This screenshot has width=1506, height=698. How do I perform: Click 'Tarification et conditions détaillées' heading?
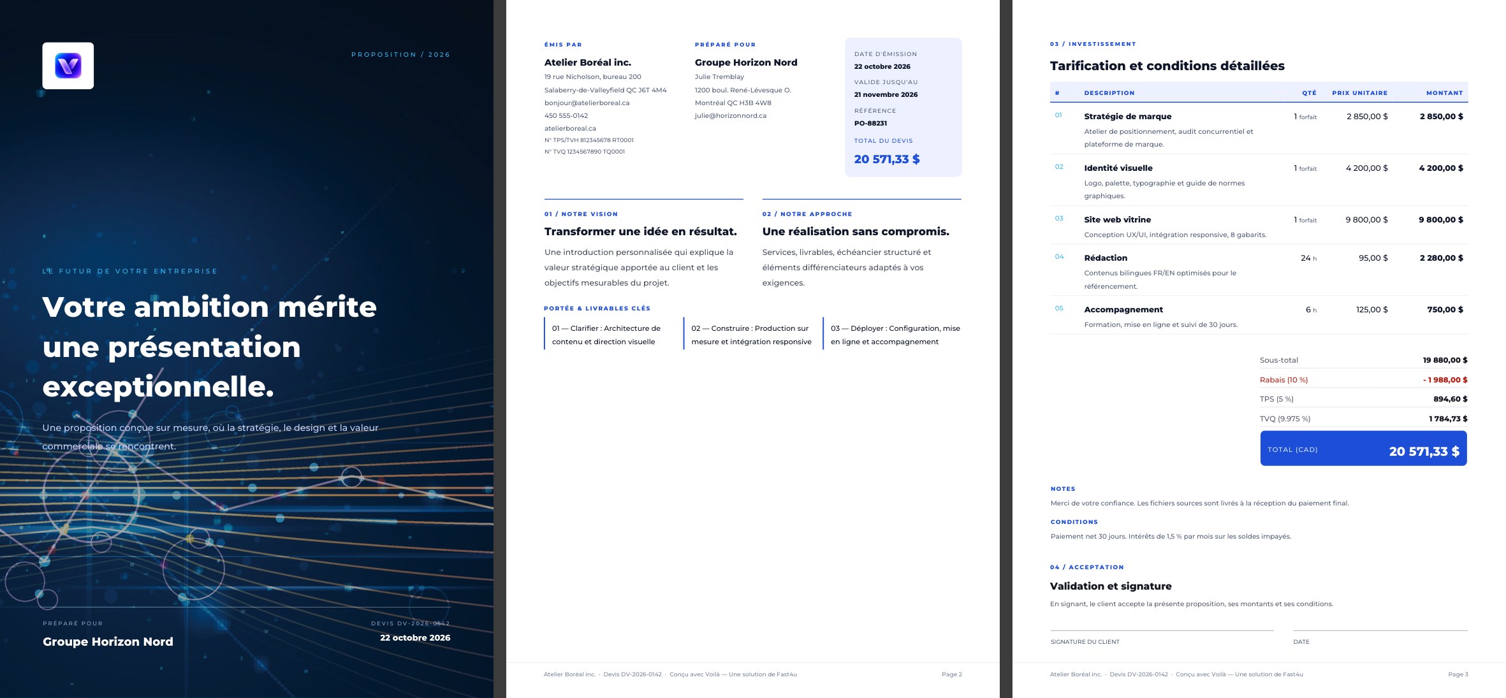point(1167,66)
